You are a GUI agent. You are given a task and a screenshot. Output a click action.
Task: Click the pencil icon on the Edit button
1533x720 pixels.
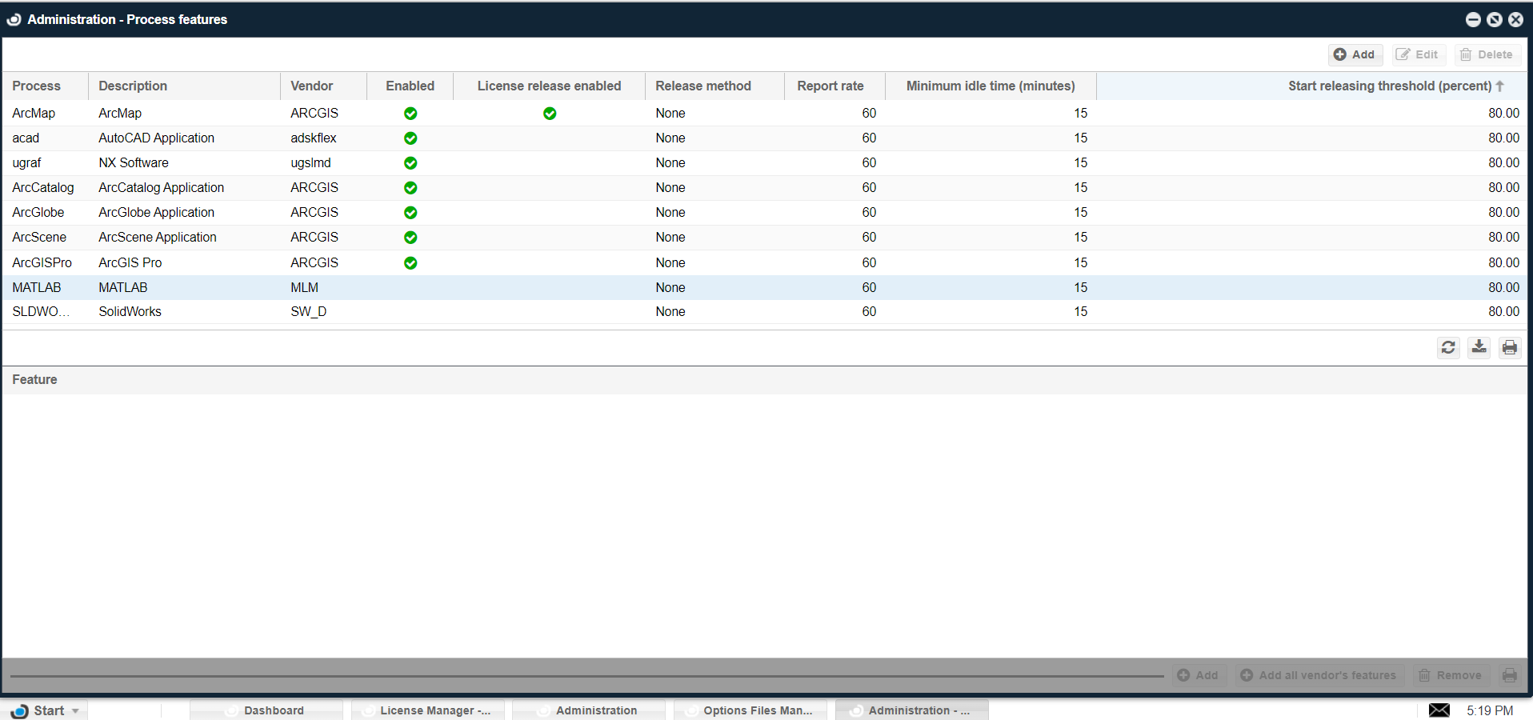pos(1403,54)
